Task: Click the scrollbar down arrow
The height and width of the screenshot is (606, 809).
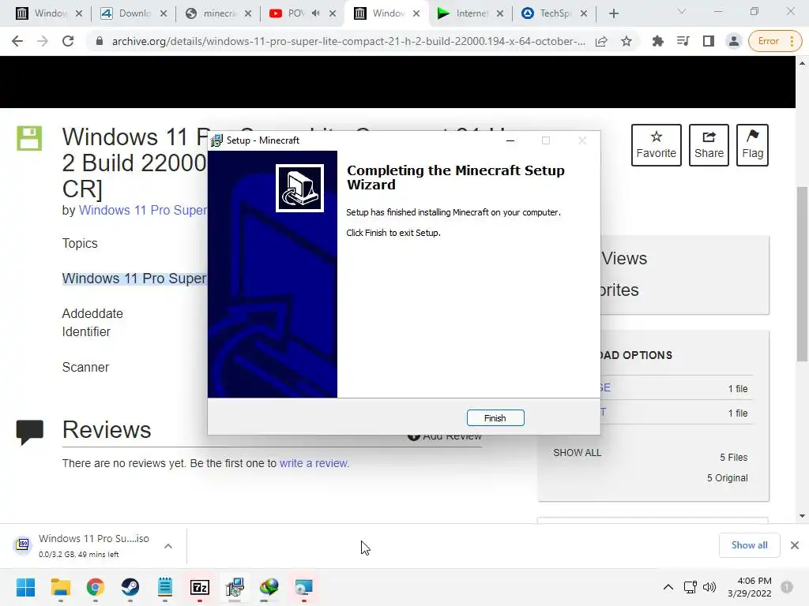Action: pos(802,516)
